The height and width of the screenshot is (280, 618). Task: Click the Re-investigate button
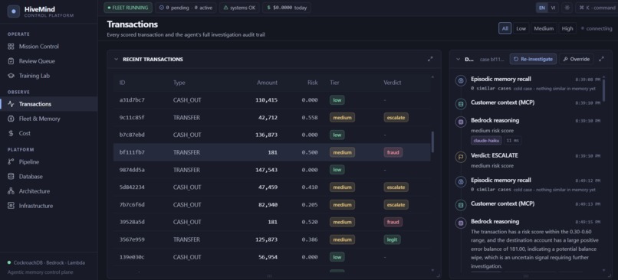pyautogui.click(x=533, y=59)
